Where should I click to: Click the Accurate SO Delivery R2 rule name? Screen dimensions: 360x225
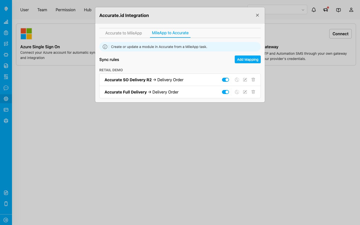click(128, 80)
